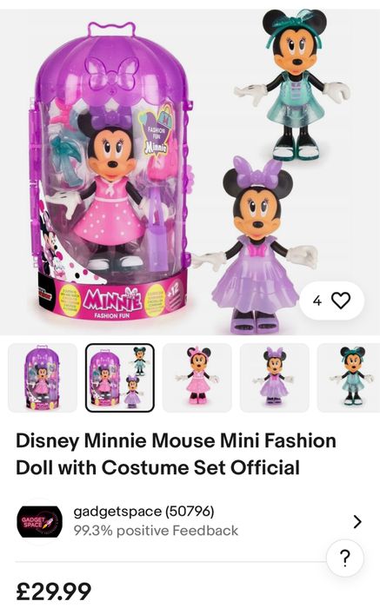The height and width of the screenshot is (608, 380).
Task: Show teal dress Minnie thumbnail
Action: pos(349,377)
